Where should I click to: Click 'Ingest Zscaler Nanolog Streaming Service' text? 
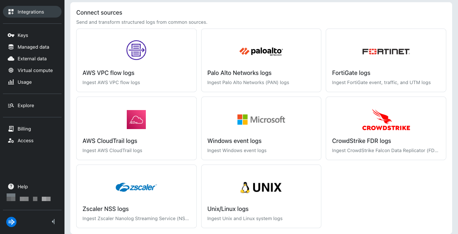point(136,218)
